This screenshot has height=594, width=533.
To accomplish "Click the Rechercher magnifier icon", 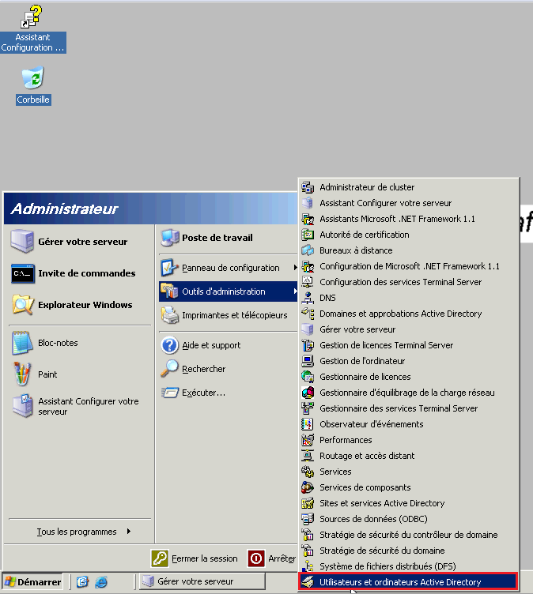I will (169, 369).
